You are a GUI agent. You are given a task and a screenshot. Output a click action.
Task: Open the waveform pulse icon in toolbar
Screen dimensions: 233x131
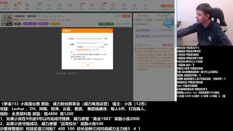coord(27,5)
